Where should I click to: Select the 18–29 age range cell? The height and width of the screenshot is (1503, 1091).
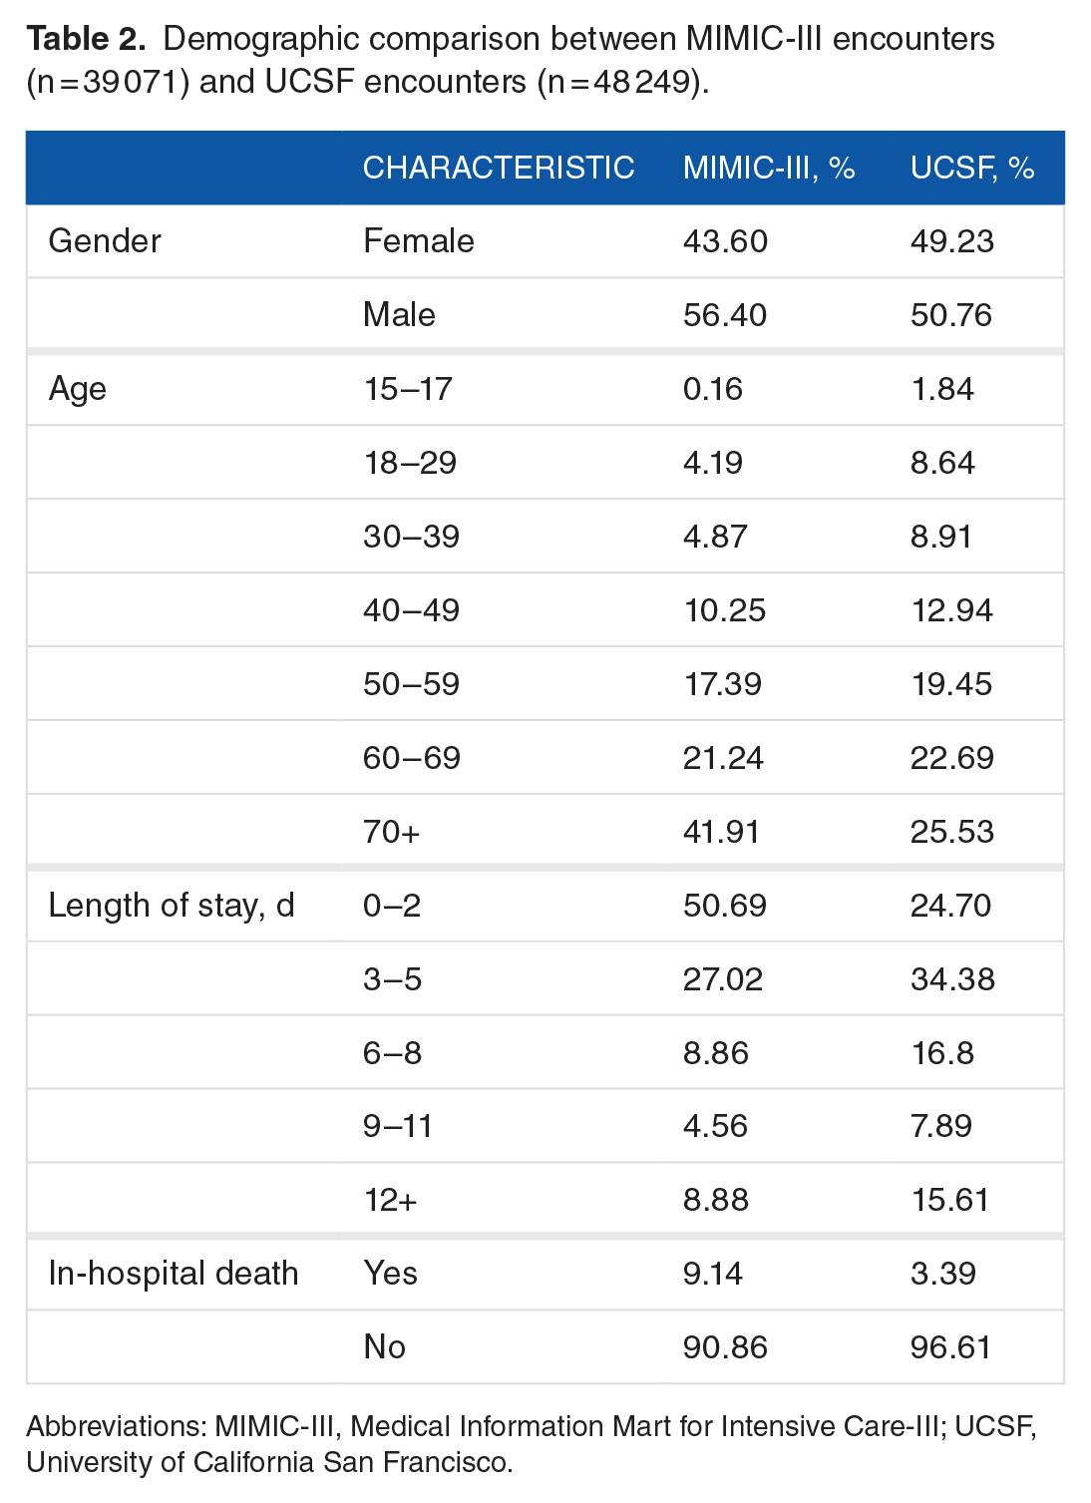409,463
